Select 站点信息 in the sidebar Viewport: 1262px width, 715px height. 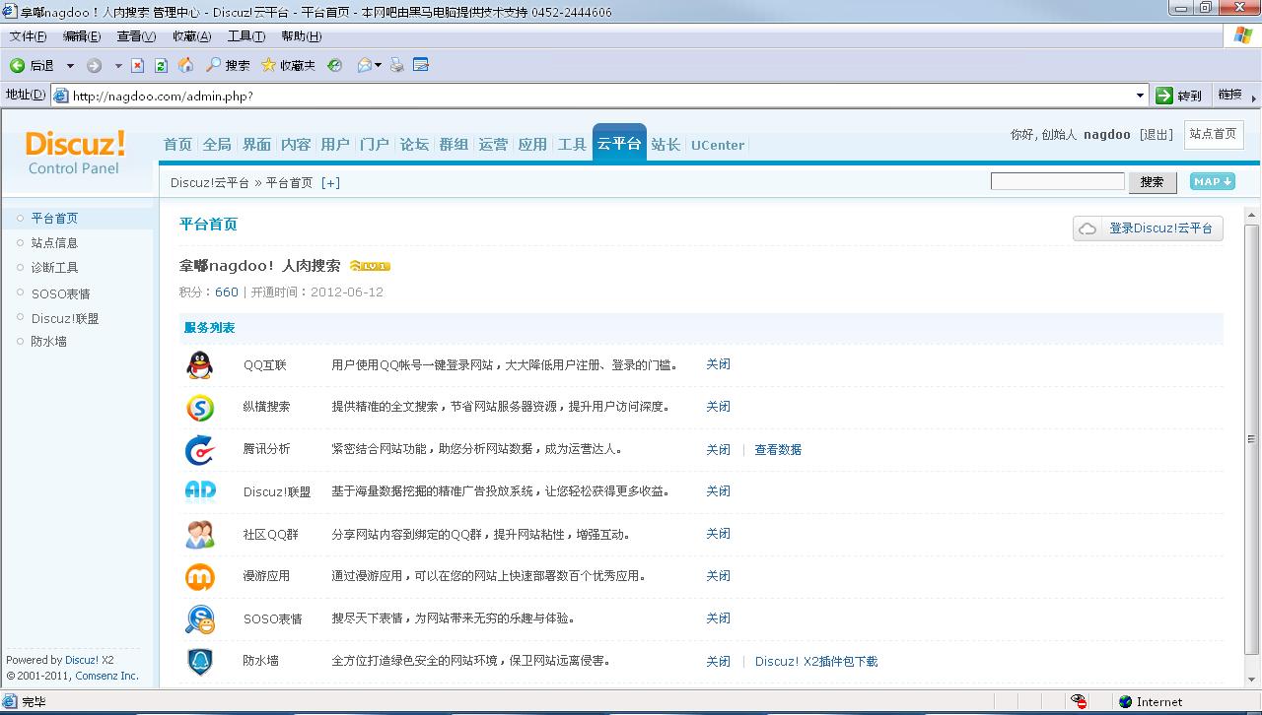(54, 242)
